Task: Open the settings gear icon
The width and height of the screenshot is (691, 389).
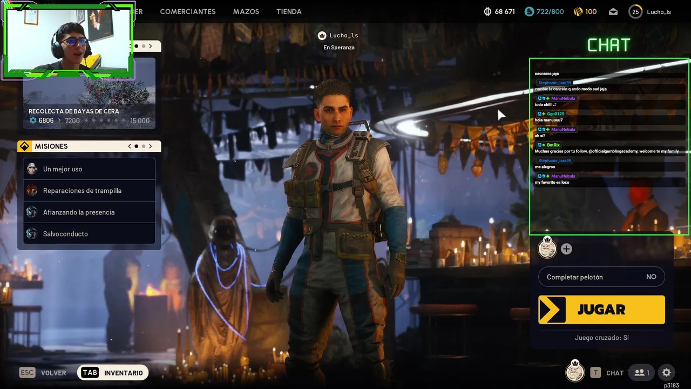Action: [x=667, y=373]
